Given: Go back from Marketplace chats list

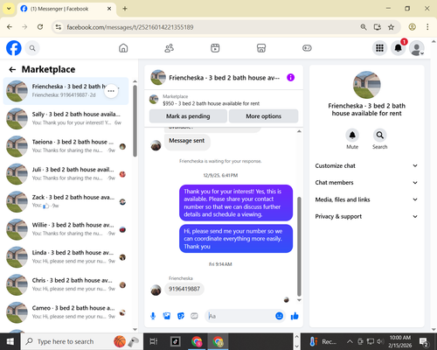Looking at the screenshot, I should point(12,69).
